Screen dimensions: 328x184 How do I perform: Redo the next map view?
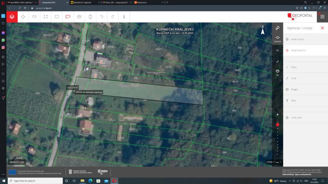[113, 17]
